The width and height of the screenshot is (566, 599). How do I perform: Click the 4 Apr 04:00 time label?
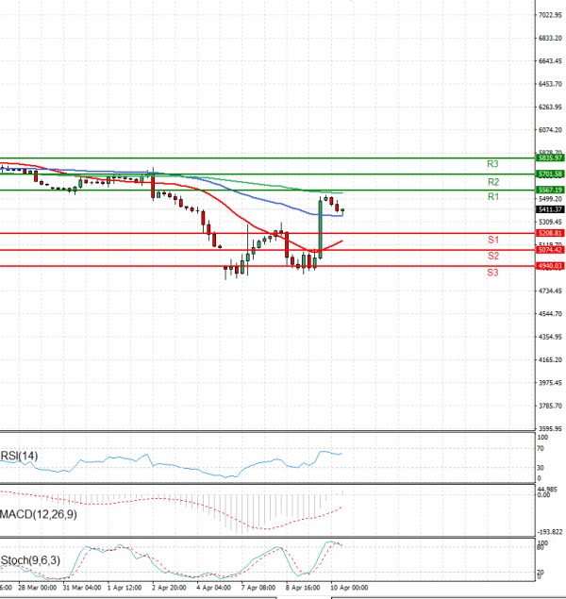pyautogui.click(x=214, y=588)
